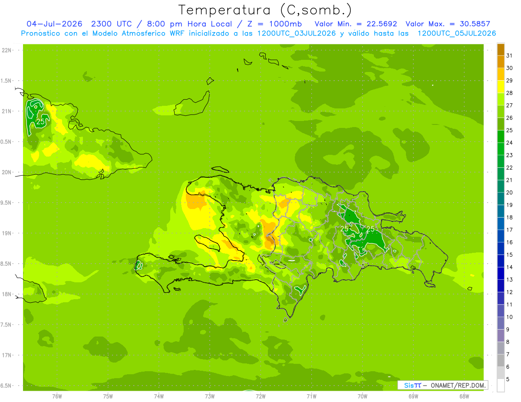Click the legend label '29'

[x=510, y=80]
